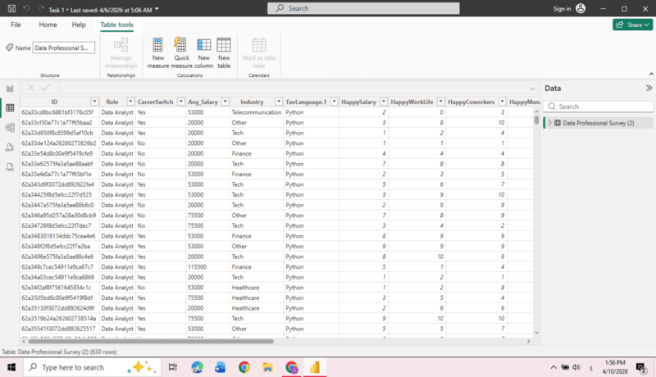This screenshot has width=656, height=377.
Task: Click the New table icon
Action: point(223,51)
